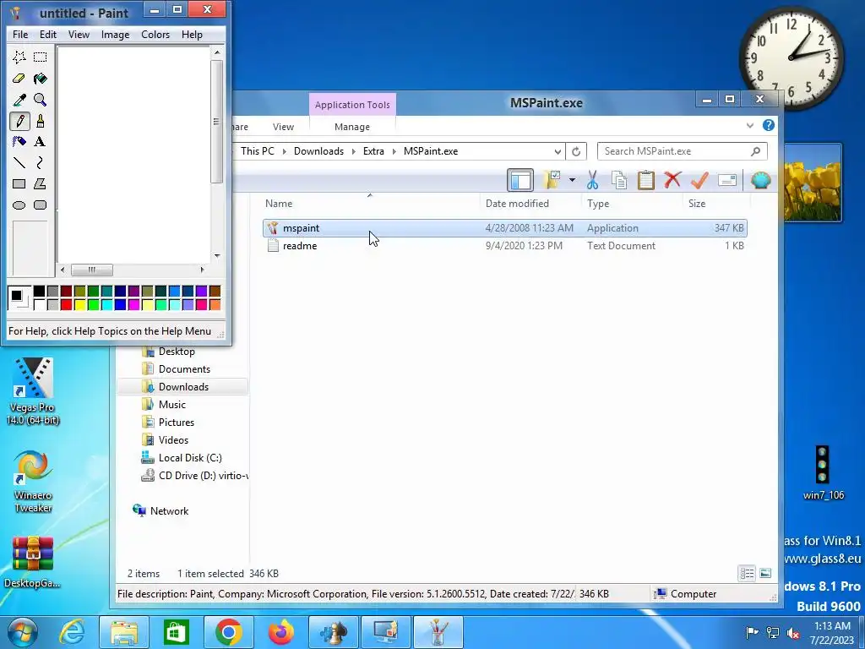This screenshot has height=649, width=865.
Task: Click the Refresh button beside address bar
Action: click(x=576, y=151)
